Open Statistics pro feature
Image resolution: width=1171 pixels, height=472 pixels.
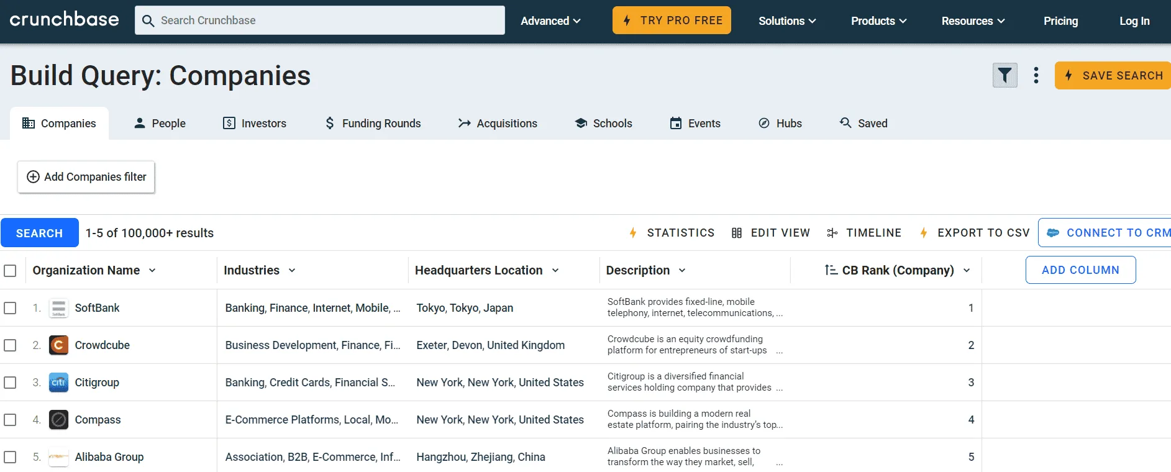coord(672,233)
